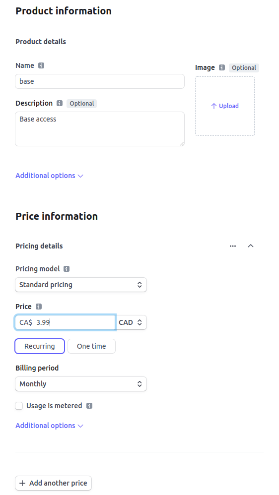Expand Additional options under Product details
Screen dimensions: 279x495
pyautogui.click(x=49, y=176)
